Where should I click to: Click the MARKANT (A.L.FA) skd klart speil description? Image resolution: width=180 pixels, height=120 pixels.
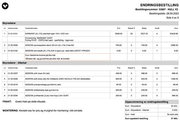(47, 34)
